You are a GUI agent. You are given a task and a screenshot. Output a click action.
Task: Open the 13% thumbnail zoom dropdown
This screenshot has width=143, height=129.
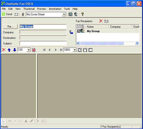[29, 50]
